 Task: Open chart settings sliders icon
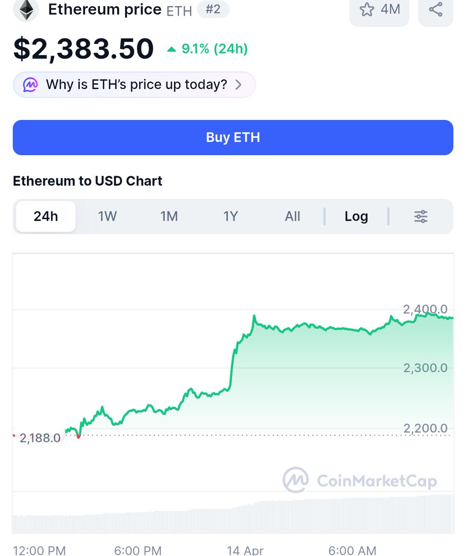(x=421, y=216)
